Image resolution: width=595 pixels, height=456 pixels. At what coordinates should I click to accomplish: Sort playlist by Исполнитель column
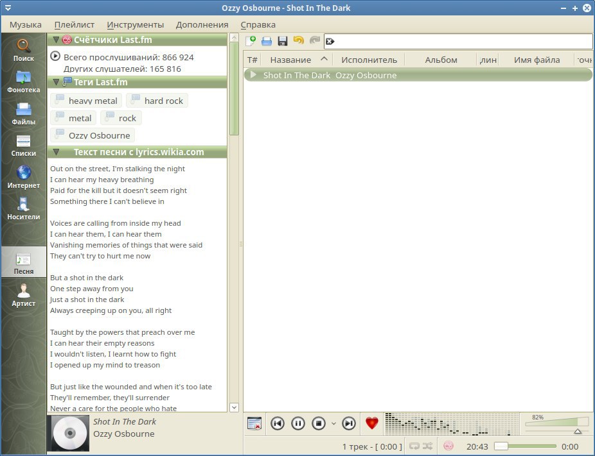[x=369, y=60]
